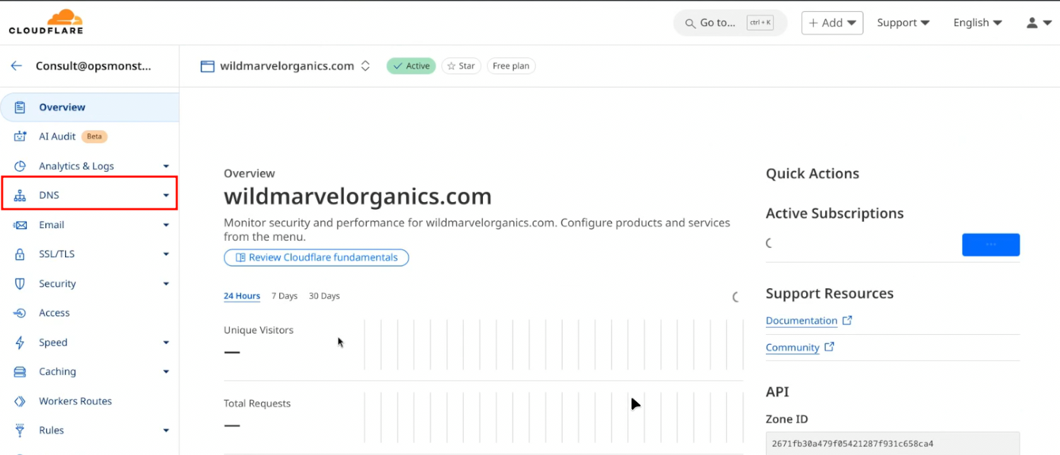Click the SSL/TLS lock icon
The height and width of the screenshot is (455, 1060).
21,254
